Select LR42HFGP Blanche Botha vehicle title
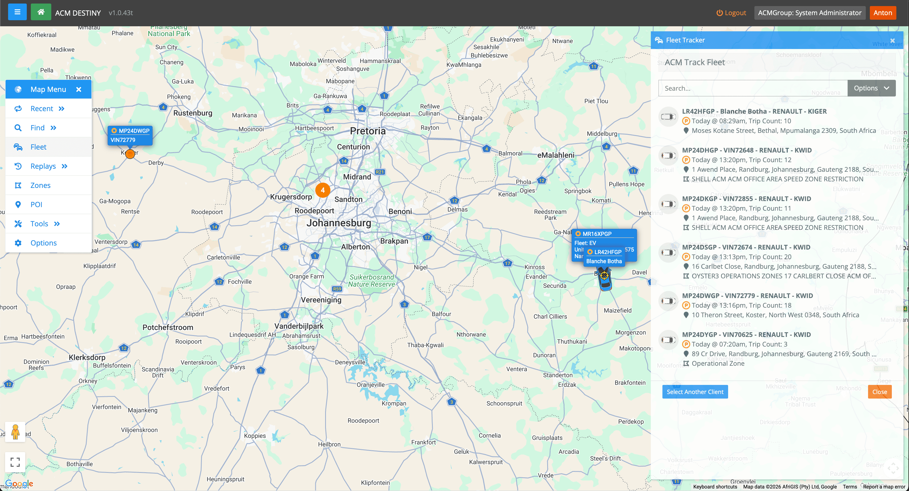909x491 pixels. pyautogui.click(x=754, y=111)
